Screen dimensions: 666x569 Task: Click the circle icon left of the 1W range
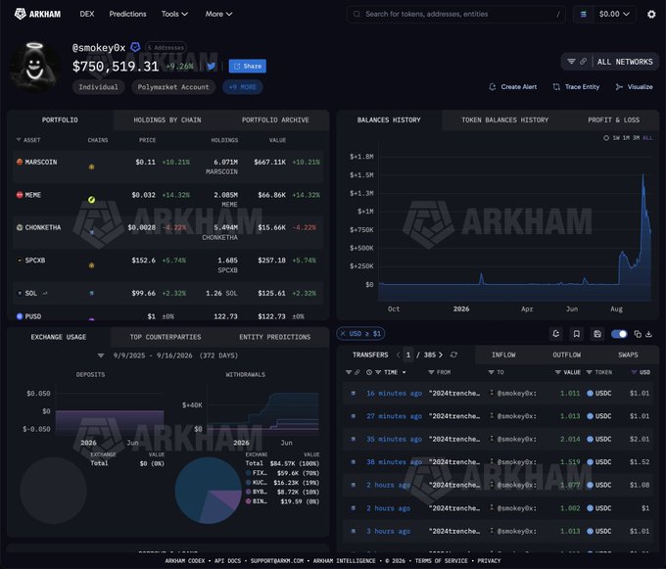606,138
